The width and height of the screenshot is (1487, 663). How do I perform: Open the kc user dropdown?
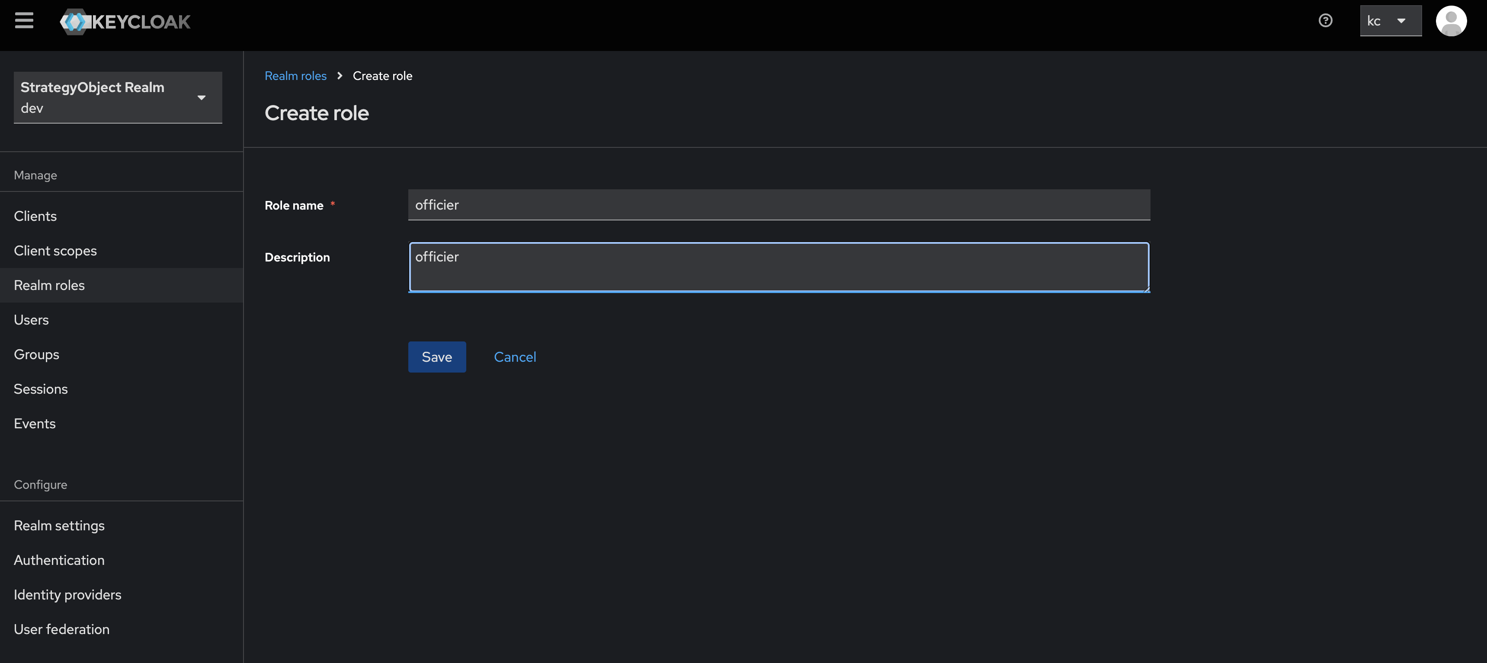pos(1390,21)
